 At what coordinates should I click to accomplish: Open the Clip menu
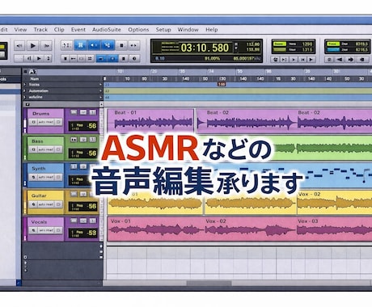click(x=59, y=30)
